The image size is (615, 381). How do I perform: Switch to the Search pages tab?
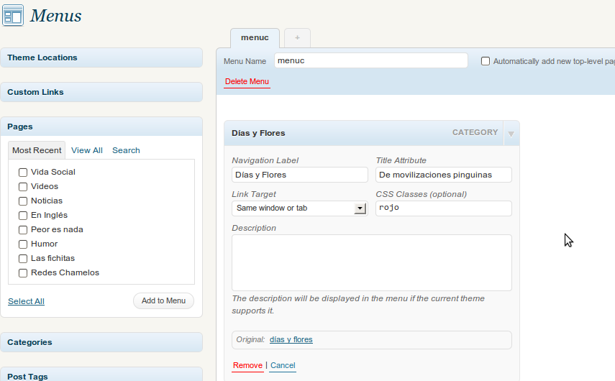[x=126, y=150]
